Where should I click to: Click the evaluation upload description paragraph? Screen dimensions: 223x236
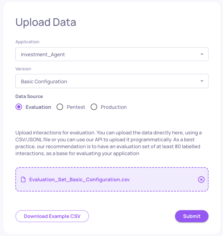(x=108, y=143)
